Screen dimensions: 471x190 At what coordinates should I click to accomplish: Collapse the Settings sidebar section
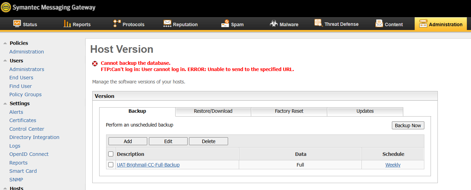point(5,103)
